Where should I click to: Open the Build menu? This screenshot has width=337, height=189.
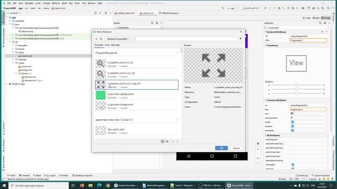(64, 3)
